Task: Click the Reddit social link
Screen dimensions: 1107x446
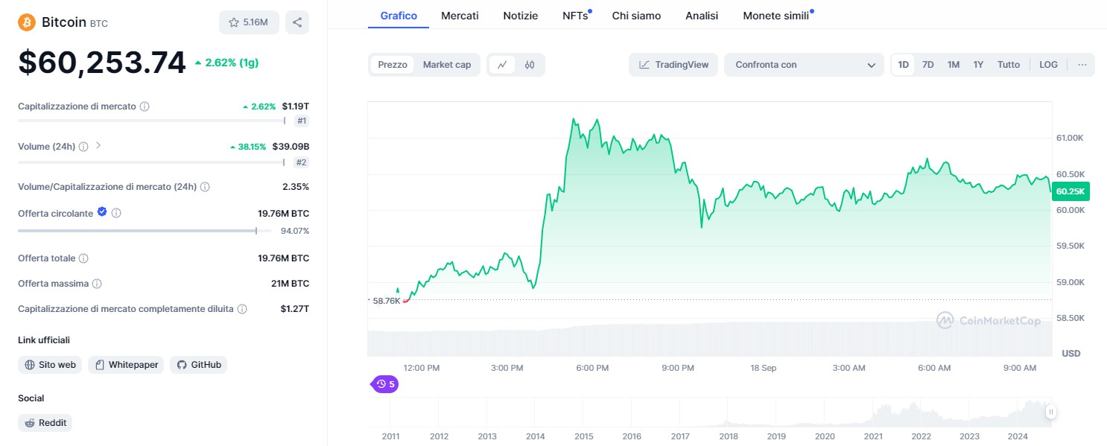Action: (45, 423)
